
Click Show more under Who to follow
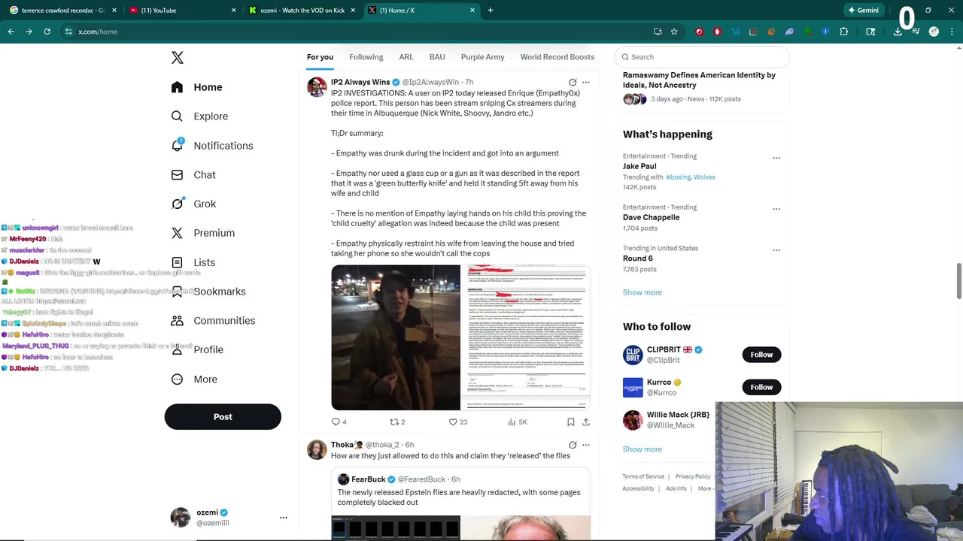click(643, 449)
